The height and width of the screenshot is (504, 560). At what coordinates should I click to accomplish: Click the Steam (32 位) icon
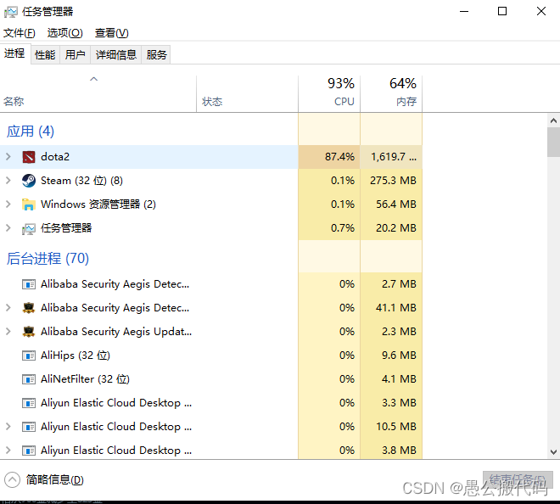click(29, 181)
